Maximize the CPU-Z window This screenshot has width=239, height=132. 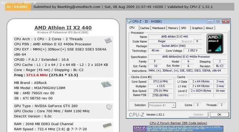(x=218, y=21)
